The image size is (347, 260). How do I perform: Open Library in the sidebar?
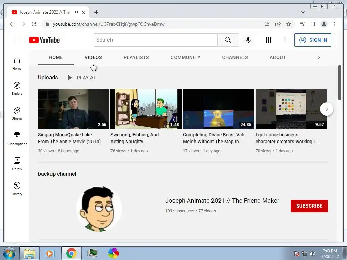17,164
